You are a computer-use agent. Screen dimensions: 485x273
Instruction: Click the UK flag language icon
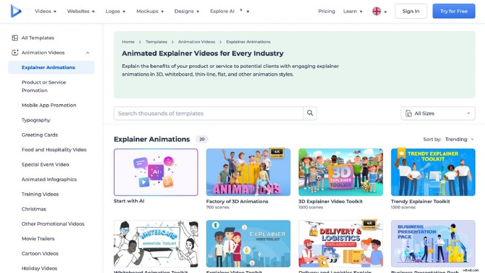pos(376,12)
